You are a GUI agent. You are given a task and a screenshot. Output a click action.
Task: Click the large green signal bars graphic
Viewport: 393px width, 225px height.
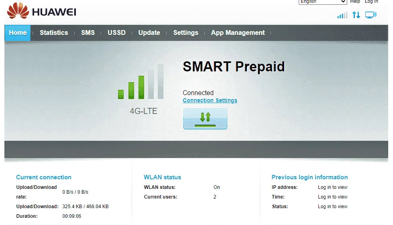(x=141, y=81)
